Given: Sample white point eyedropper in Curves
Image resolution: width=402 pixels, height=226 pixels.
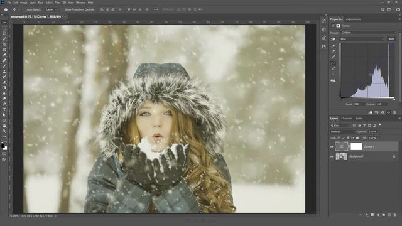Looking at the screenshot, I should click(x=334, y=57).
